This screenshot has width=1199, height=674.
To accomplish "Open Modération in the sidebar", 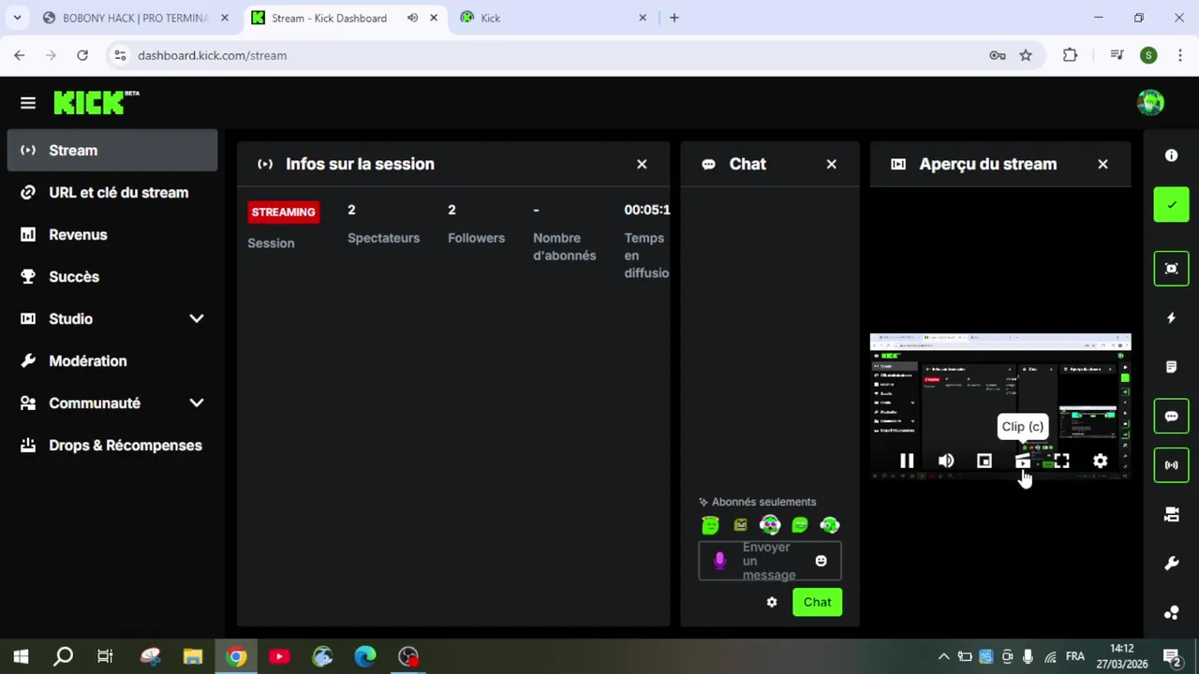I will point(112,360).
